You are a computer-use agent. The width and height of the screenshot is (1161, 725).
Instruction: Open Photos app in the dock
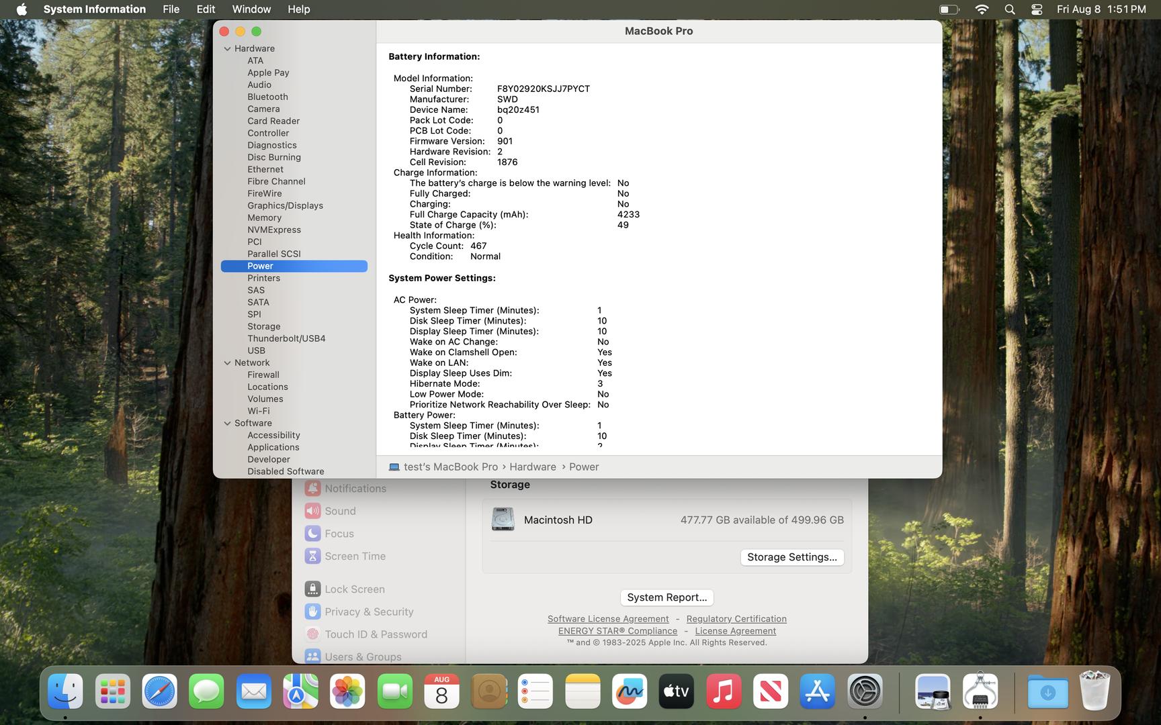click(347, 691)
